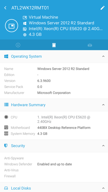The width and height of the screenshot is (108, 192).
Task: Tap Windows logo in Operating System header
Action: pyautogui.click(x=6, y=57)
